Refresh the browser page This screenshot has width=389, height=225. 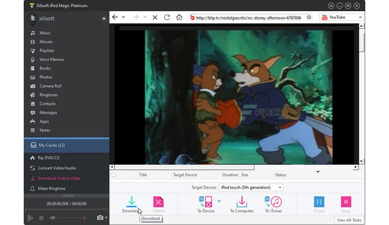pyautogui.click(x=167, y=17)
